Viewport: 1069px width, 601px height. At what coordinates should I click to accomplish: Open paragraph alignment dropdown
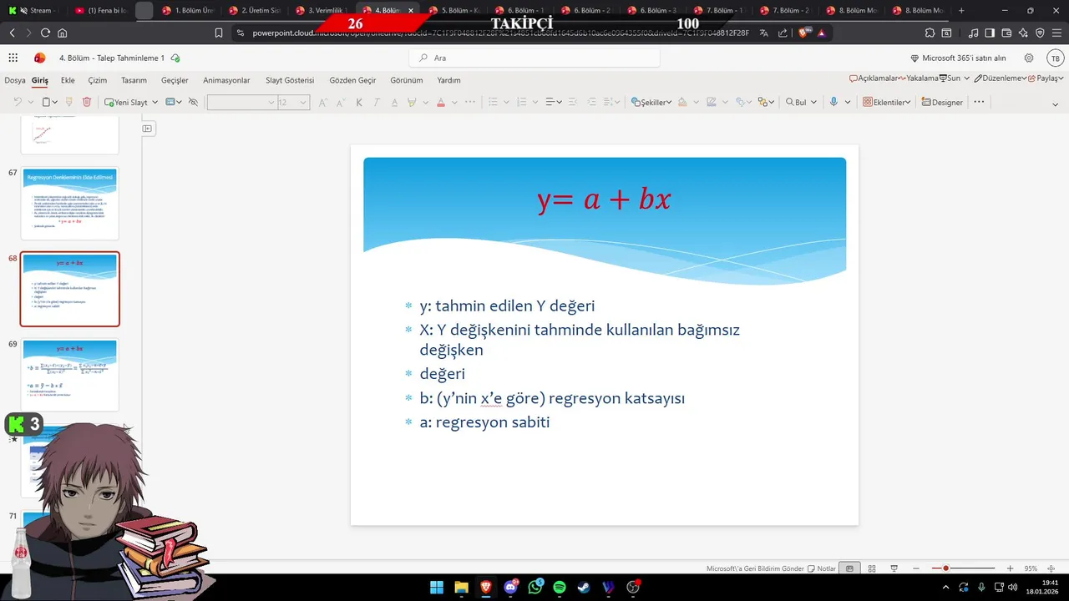coord(554,102)
